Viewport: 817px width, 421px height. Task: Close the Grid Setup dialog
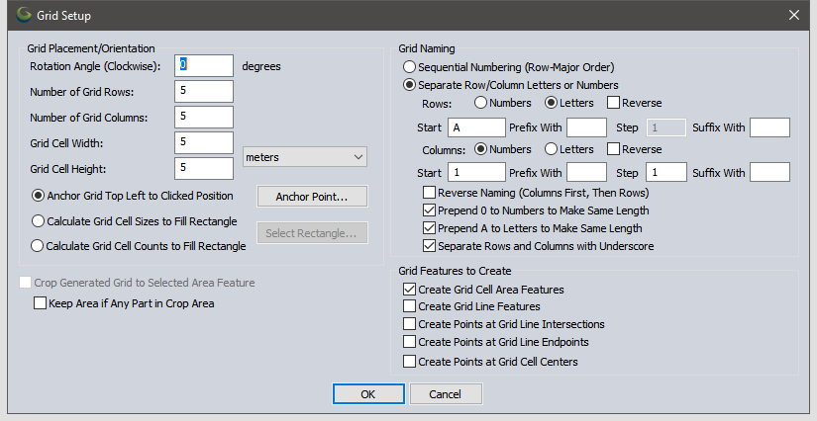tap(793, 15)
